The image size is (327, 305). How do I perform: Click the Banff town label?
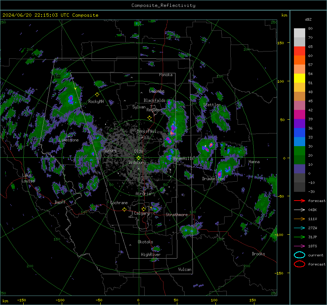pos(60,202)
